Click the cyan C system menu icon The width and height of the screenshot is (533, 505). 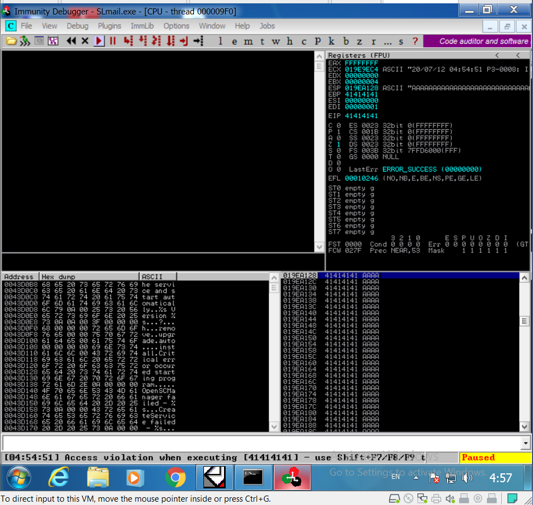tap(11, 26)
